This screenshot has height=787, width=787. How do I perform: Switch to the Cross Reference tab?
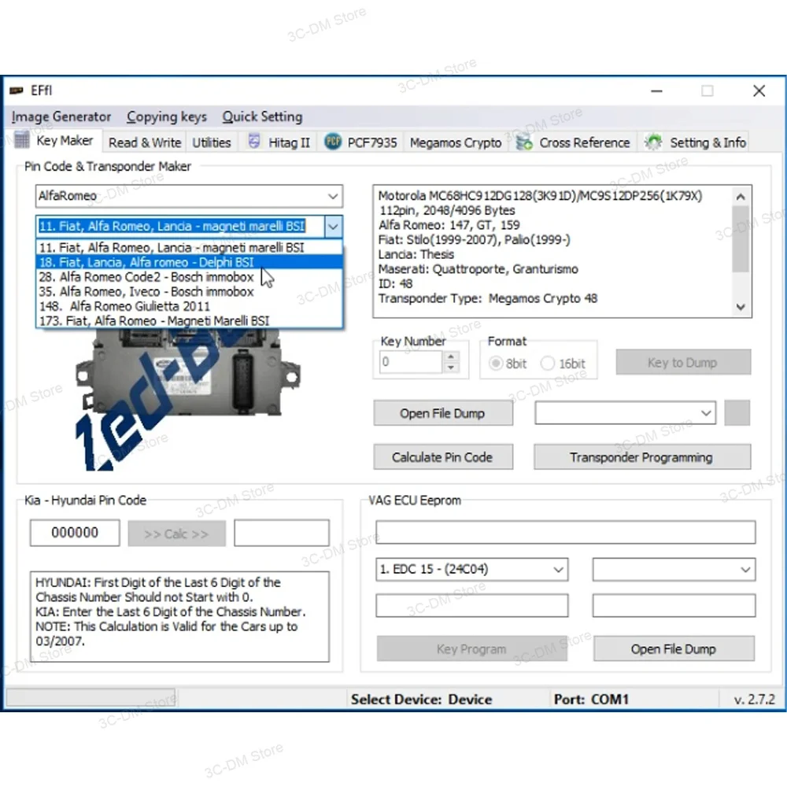click(x=573, y=142)
